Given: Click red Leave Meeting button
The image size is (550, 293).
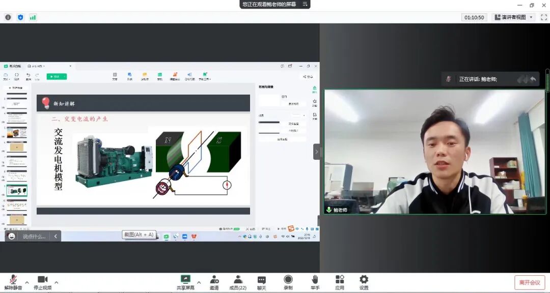Looking at the screenshot, I should click(530, 282).
